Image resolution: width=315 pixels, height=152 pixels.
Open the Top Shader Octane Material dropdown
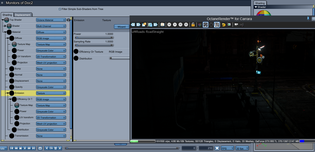(51, 20)
